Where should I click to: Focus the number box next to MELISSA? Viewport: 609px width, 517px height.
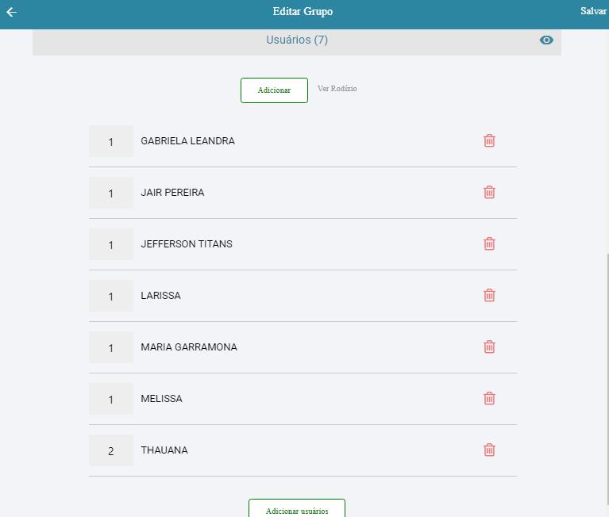[111, 399]
